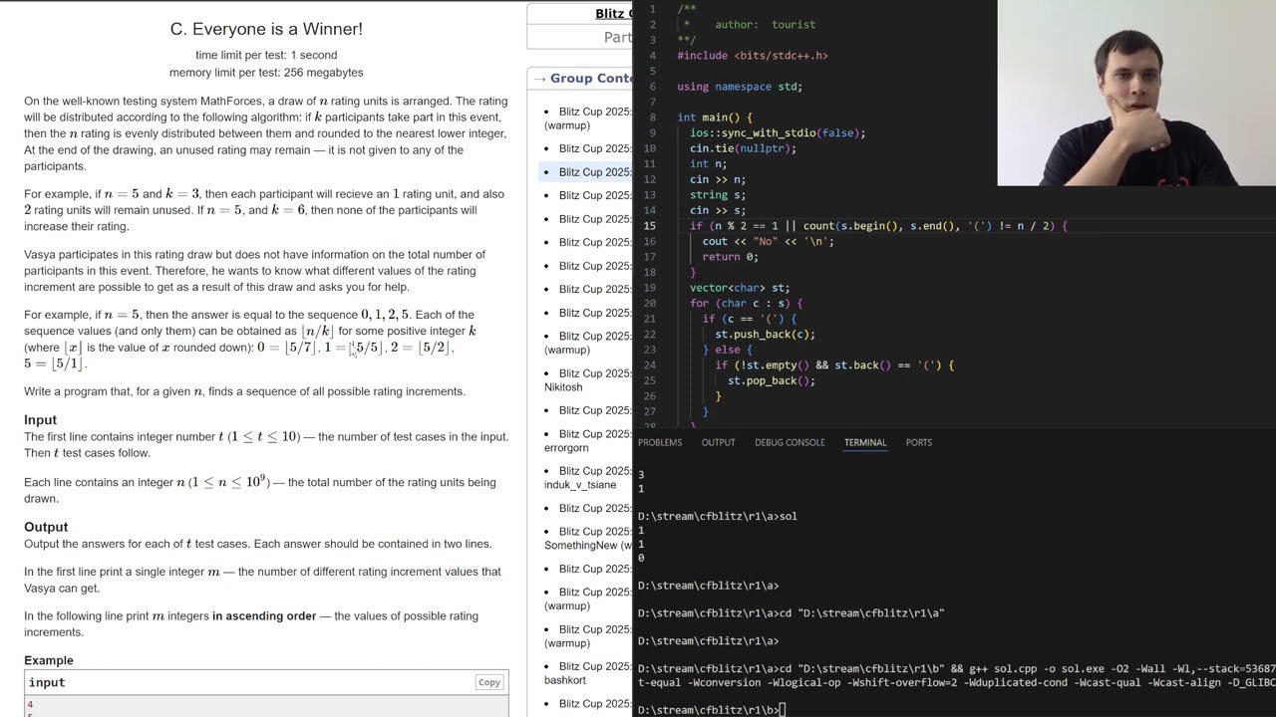Open the Blitz Cup link ending Nikitosh
This screenshot has width=1276, height=717.
[588, 379]
